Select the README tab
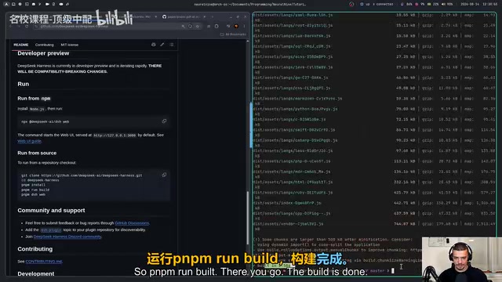This screenshot has width=502, height=282. (x=21, y=45)
